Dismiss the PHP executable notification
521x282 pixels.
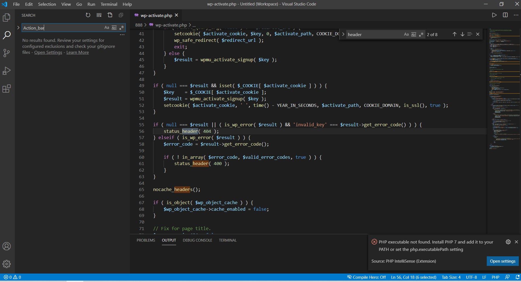point(516,242)
